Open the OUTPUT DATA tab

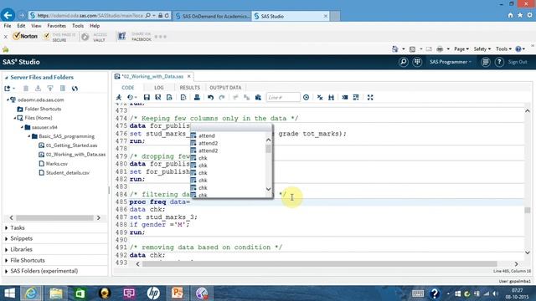tap(225, 88)
